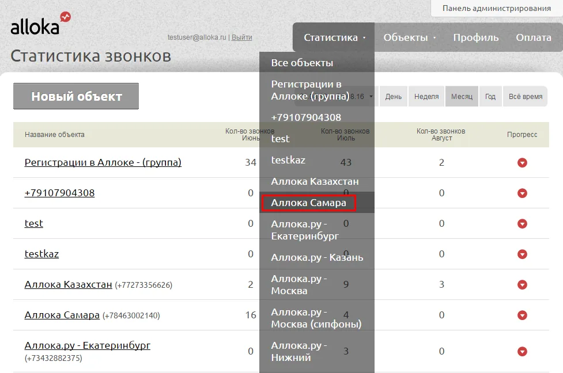
Task: Open the +79107904308 link in the table
Action: 59,193
